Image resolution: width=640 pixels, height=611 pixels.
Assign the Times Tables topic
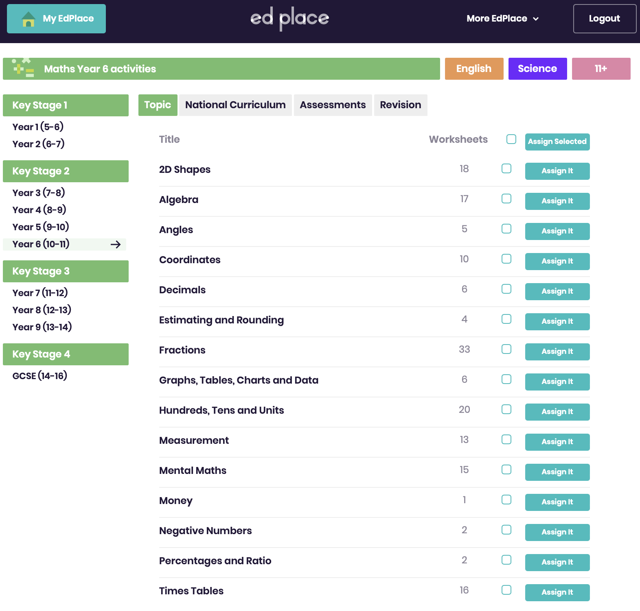click(x=557, y=593)
